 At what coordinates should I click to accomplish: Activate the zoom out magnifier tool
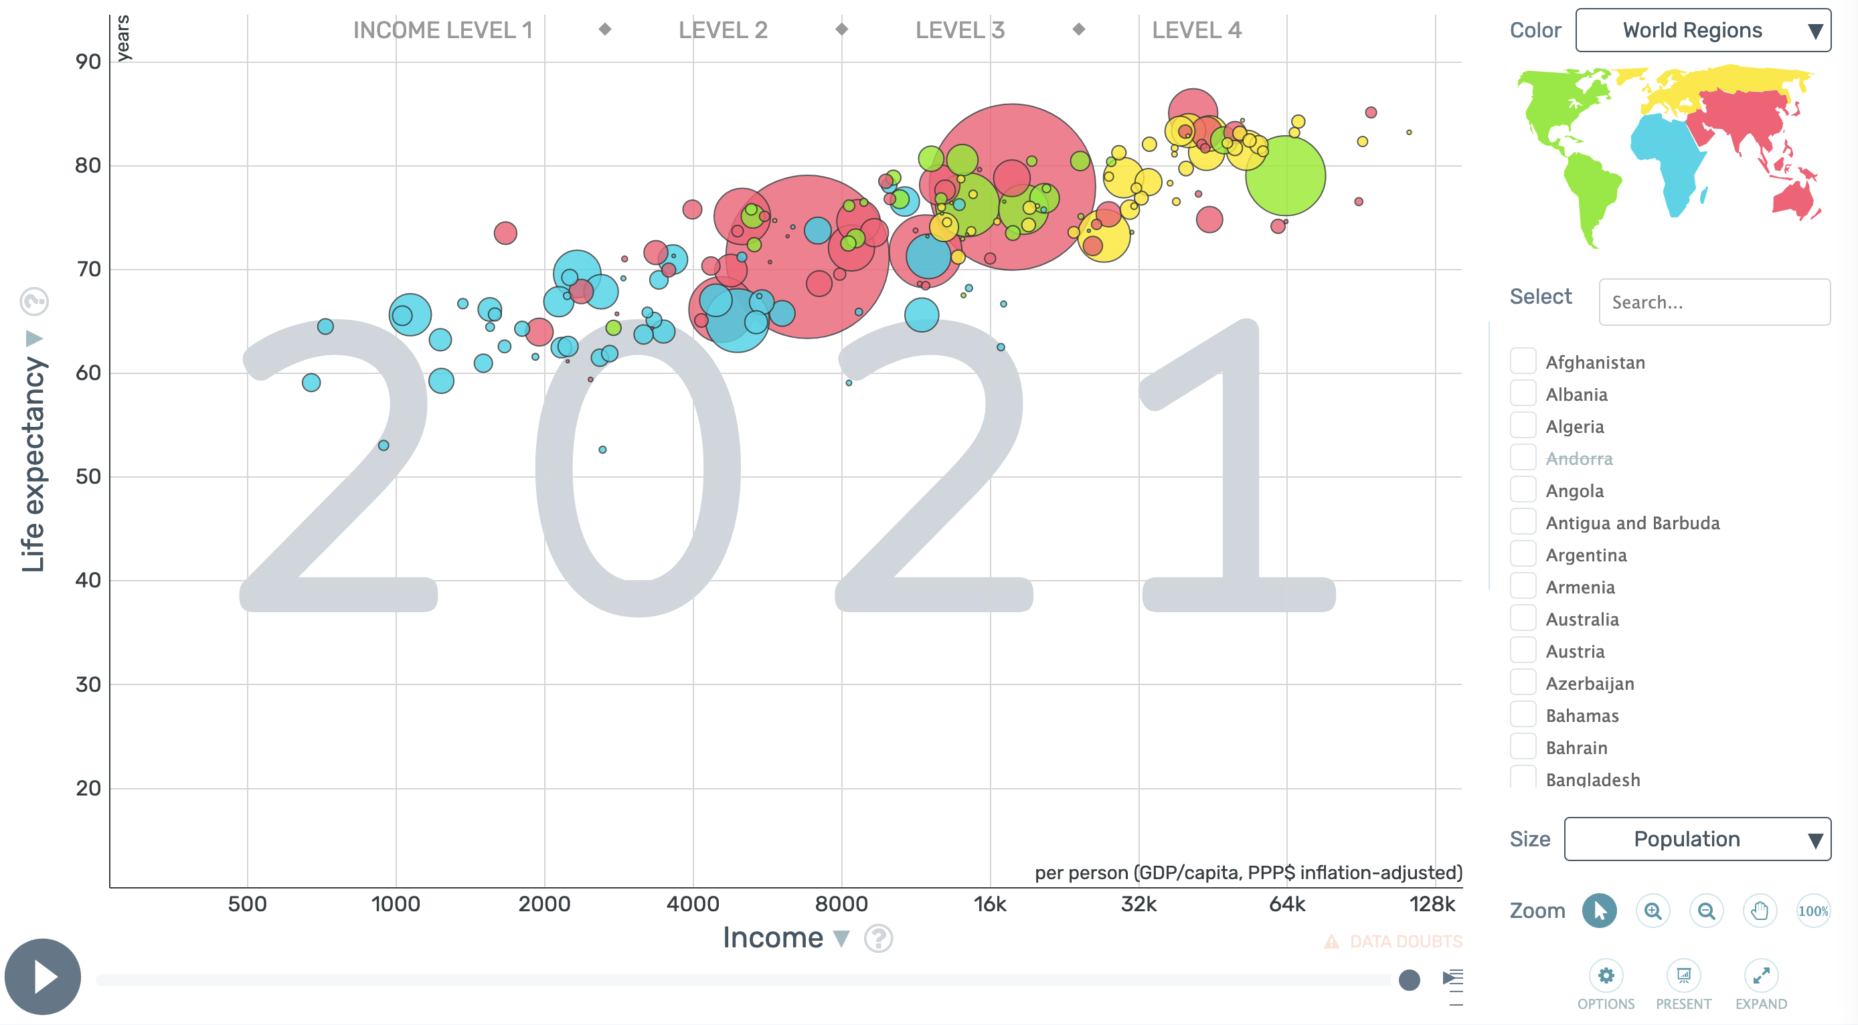pos(1706,911)
